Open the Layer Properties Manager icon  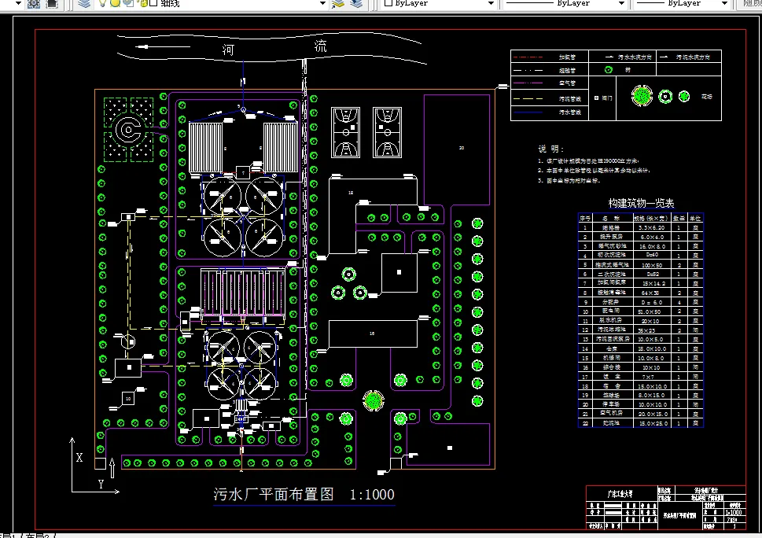point(84,3)
